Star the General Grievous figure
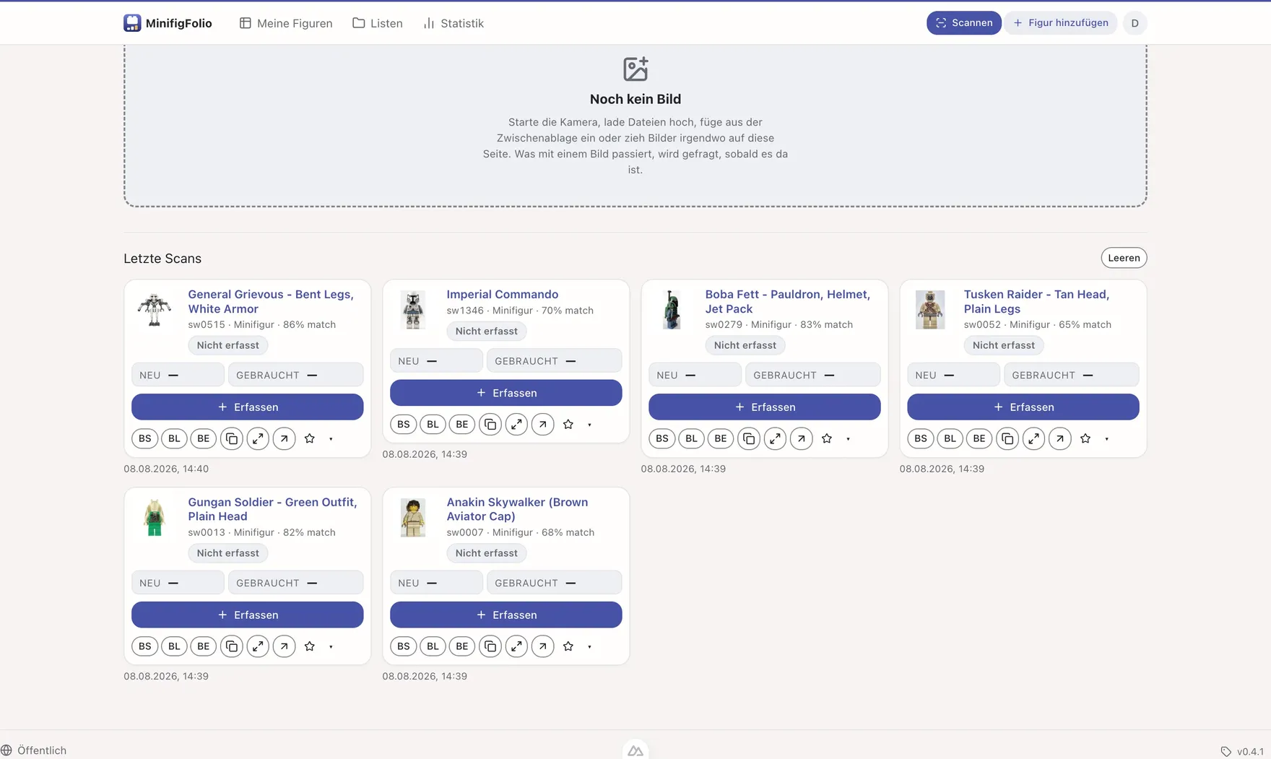 (310, 438)
